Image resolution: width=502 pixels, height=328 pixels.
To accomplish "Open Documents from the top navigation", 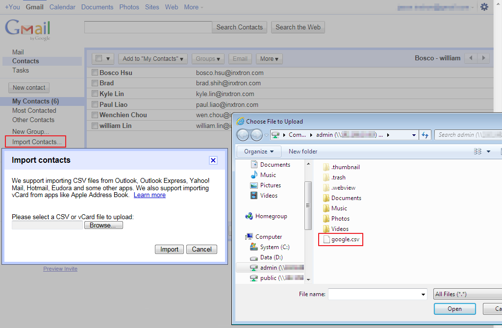I will [x=97, y=7].
